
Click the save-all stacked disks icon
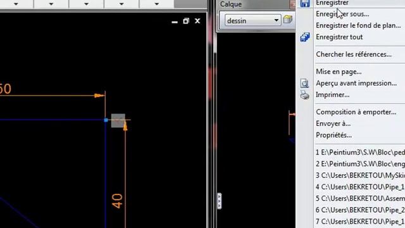pos(305,37)
